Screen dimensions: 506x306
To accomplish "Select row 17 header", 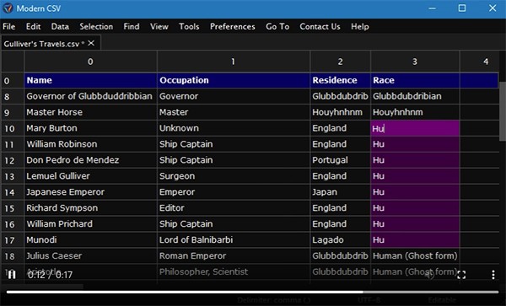I will point(13,240).
